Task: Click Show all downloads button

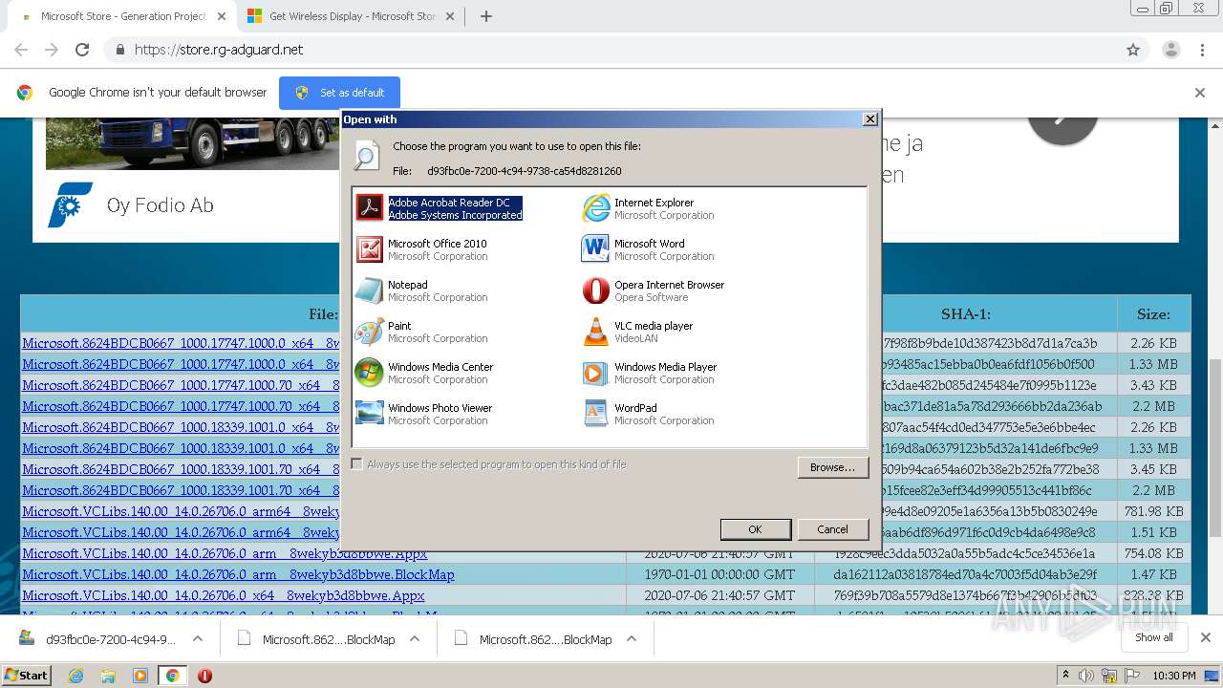Action: (1154, 637)
